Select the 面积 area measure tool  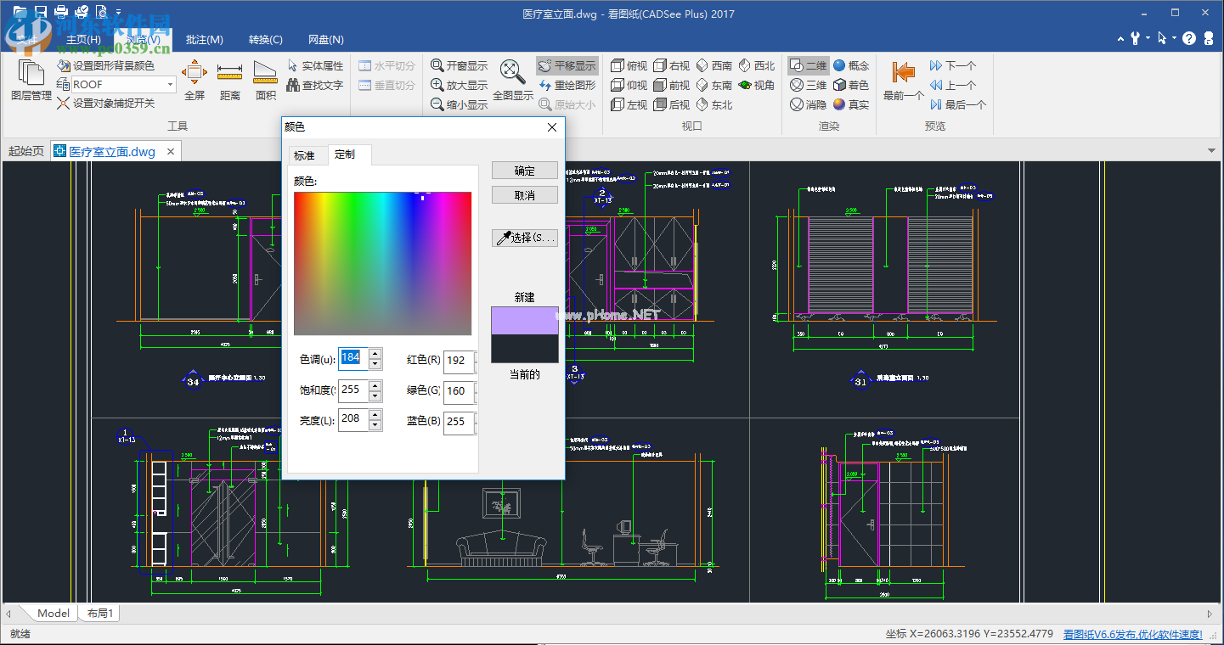point(266,81)
